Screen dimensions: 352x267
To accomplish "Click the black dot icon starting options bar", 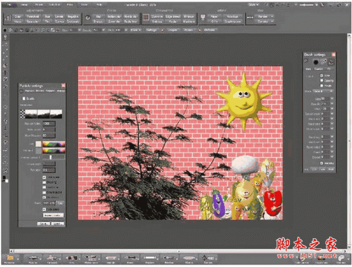I will click(x=5, y=30).
